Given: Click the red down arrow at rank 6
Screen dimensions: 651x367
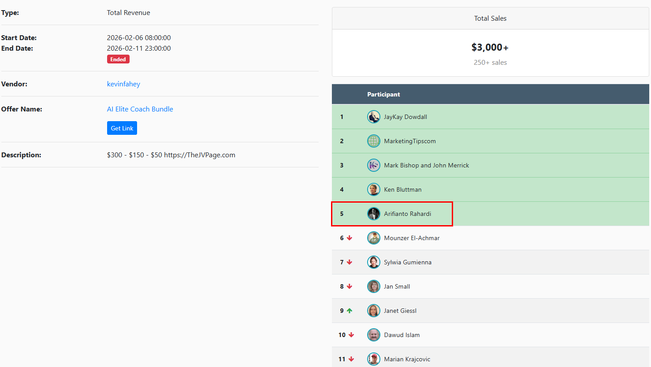Looking at the screenshot, I should pos(350,238).
